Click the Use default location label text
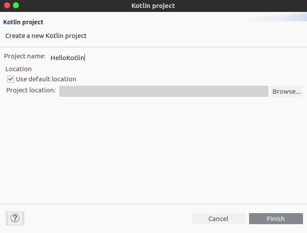Image resolution: width=307 pixels, height=233 pixels. [46, 79]
